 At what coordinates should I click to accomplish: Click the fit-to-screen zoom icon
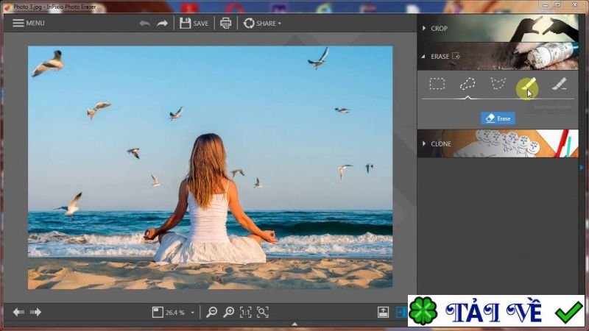[x=263, y=312]
